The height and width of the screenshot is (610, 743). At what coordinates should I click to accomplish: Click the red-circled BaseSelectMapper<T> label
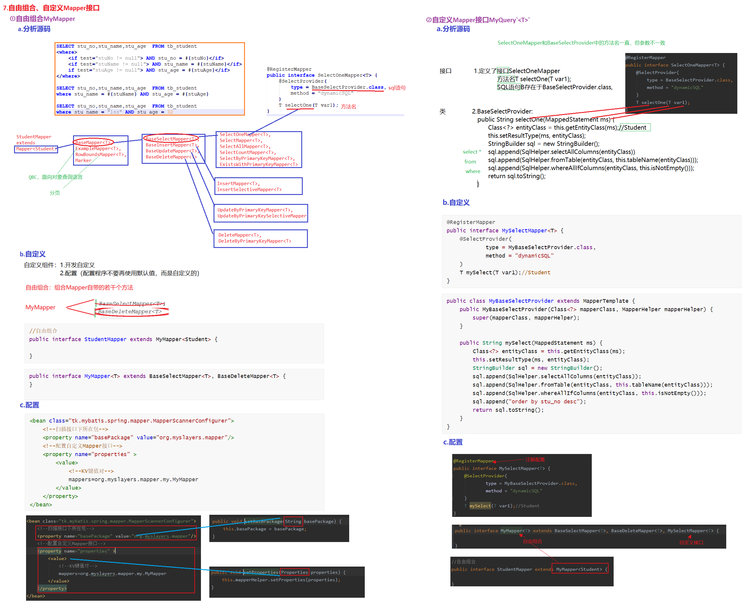171,139
